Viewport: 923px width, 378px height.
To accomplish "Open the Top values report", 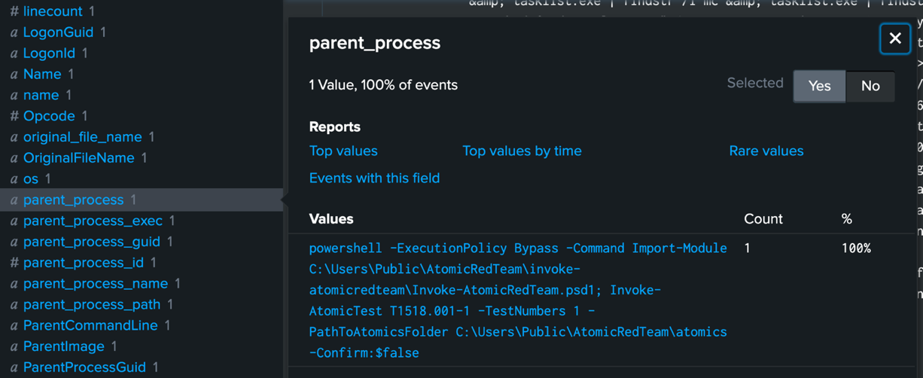I will click(x=343, y=151).
